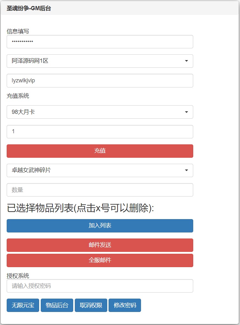Click the 修改密码 change password button

(x=125, y=305)
